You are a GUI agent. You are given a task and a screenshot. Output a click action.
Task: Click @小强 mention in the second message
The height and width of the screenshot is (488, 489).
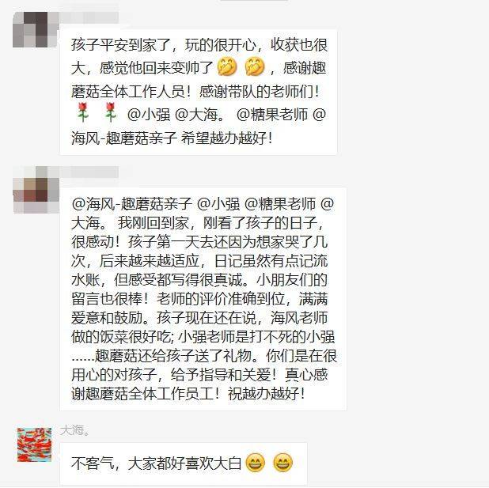[x=218, y=204]
